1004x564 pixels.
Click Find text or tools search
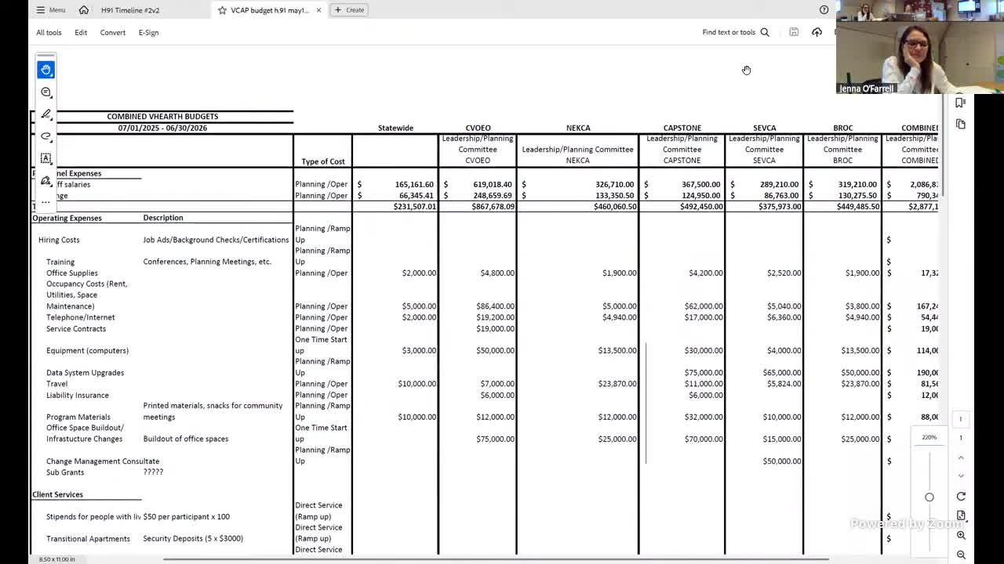click(735, 32)
